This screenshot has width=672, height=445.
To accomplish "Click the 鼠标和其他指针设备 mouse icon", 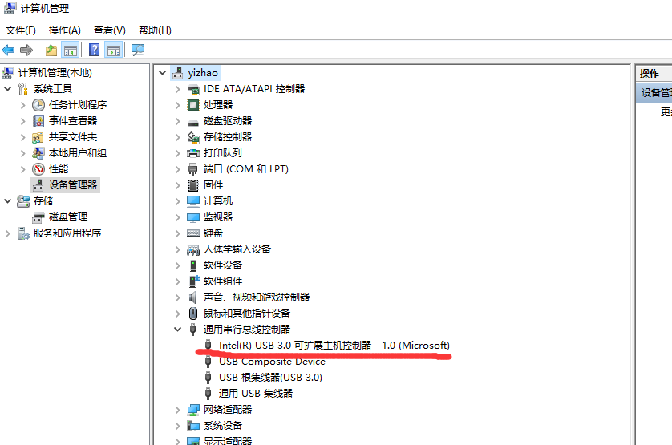I will click(x=193, y=314).
